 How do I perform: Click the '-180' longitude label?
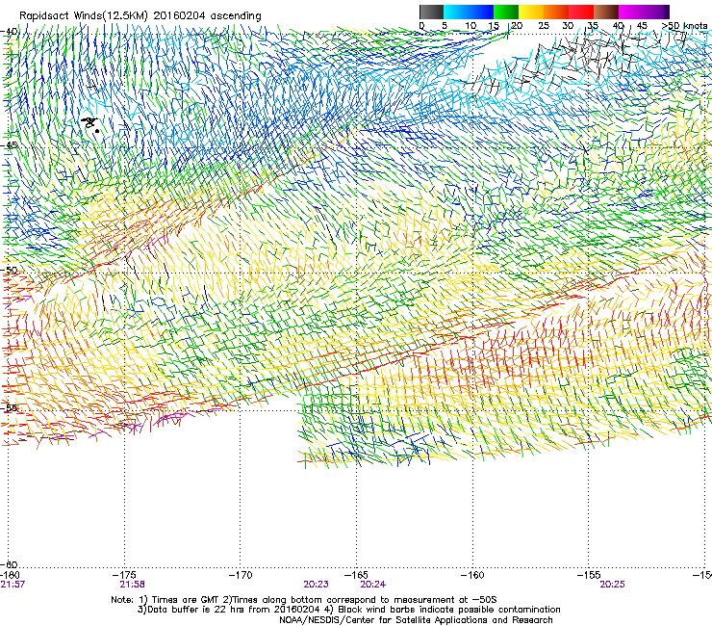point(11,575)
